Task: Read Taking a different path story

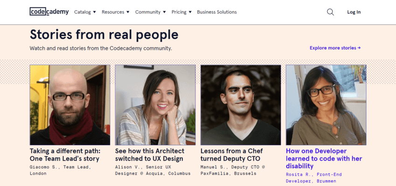Action: [x=65, y=155]
